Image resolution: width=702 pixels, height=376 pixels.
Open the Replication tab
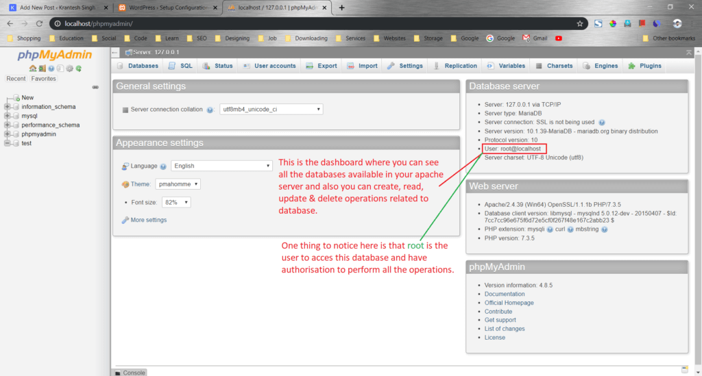(455, 66)
